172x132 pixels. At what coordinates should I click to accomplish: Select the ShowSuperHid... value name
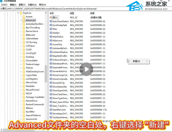click(x=60, y=91)
